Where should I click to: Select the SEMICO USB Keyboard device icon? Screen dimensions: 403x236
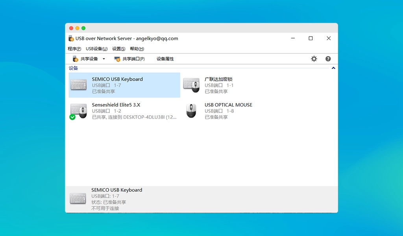[x=78, y=85]
